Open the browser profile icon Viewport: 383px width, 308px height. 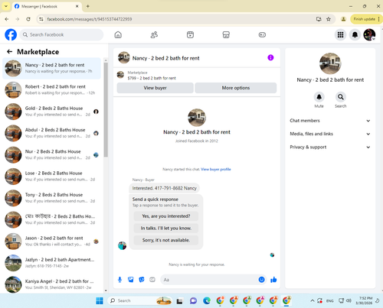(343, 19)
